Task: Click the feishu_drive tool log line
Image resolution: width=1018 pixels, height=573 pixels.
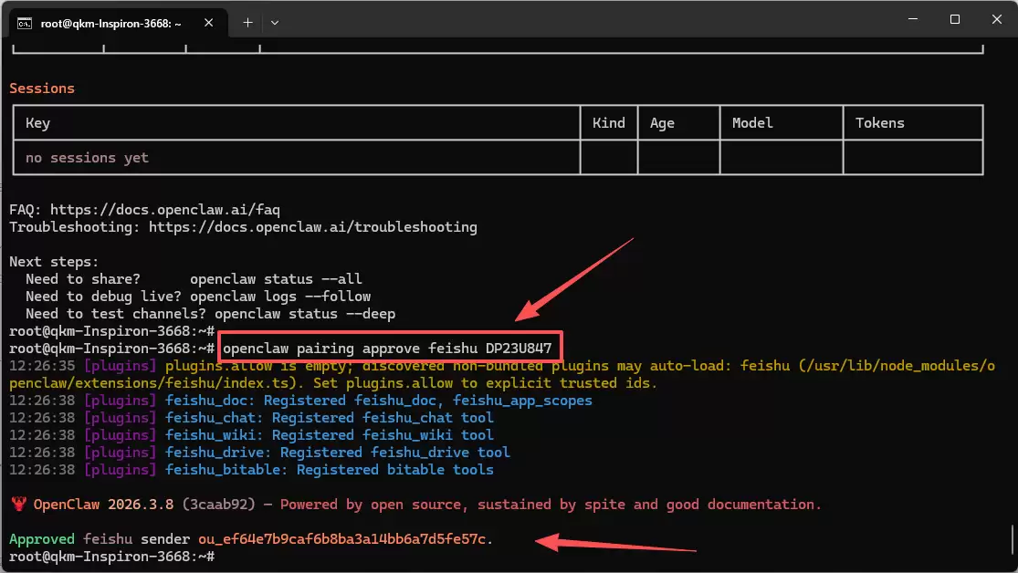Action: coord(259,453)
